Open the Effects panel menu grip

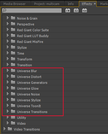[80, 4]
